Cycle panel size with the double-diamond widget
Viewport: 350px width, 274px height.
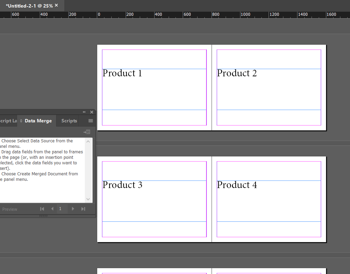[21, 121]
